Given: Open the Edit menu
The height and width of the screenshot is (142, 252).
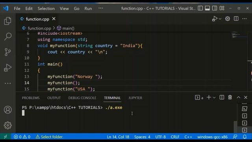Looking at the screenshot, I should (x=29, y=8).
